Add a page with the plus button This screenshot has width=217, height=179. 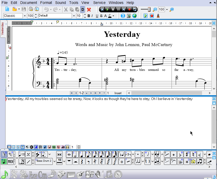[100, 93]
